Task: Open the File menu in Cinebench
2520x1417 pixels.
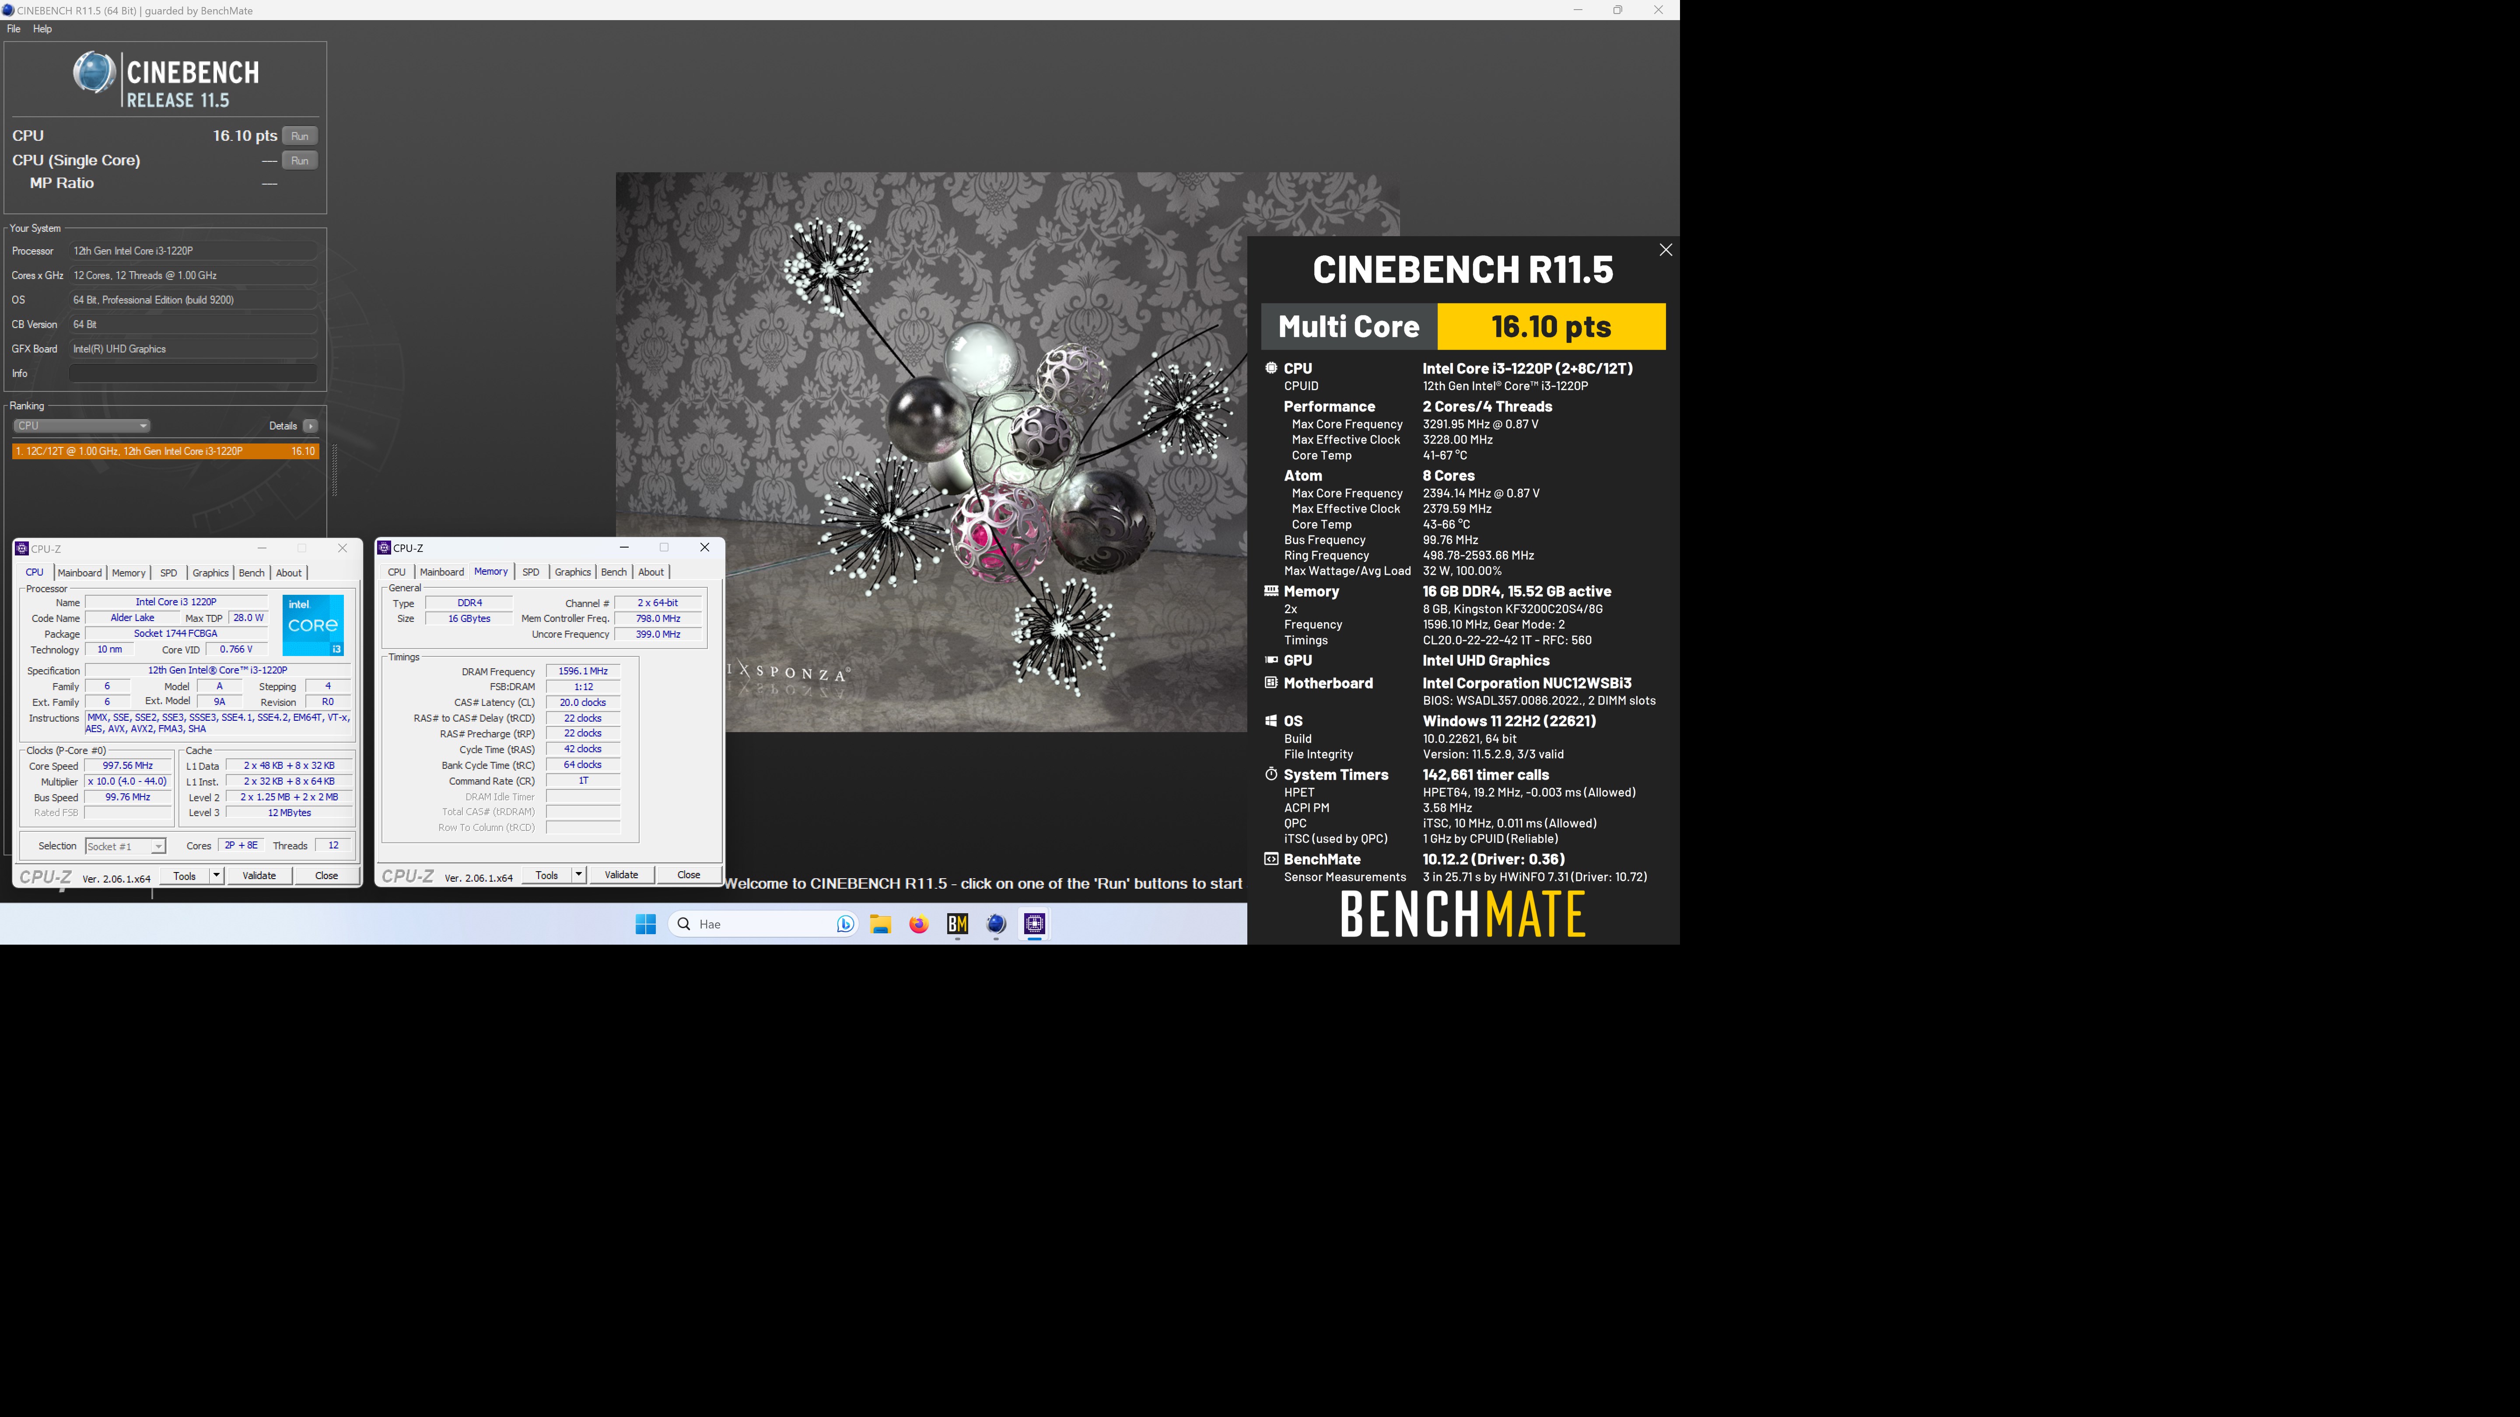Action: click(x=14, y=29)
